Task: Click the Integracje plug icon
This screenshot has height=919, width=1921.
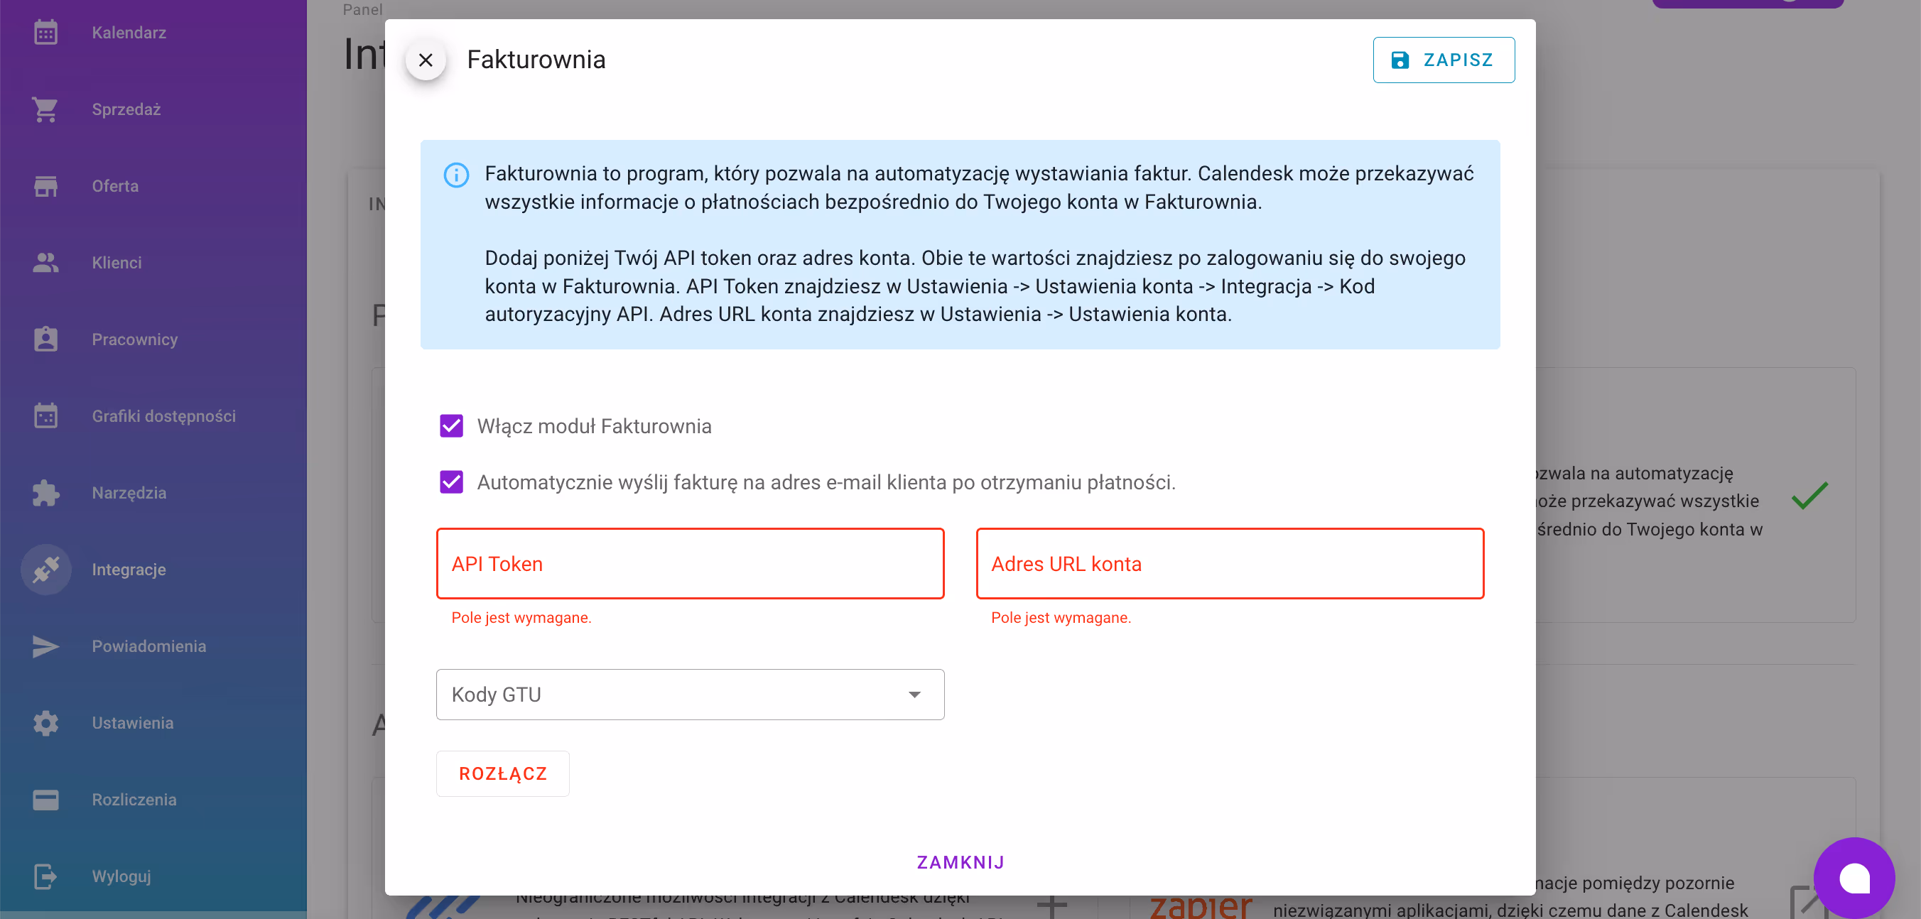Action: [45, 570]
